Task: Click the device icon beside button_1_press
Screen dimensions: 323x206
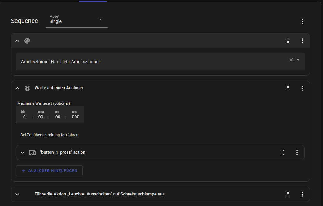Action: point(33,153)
